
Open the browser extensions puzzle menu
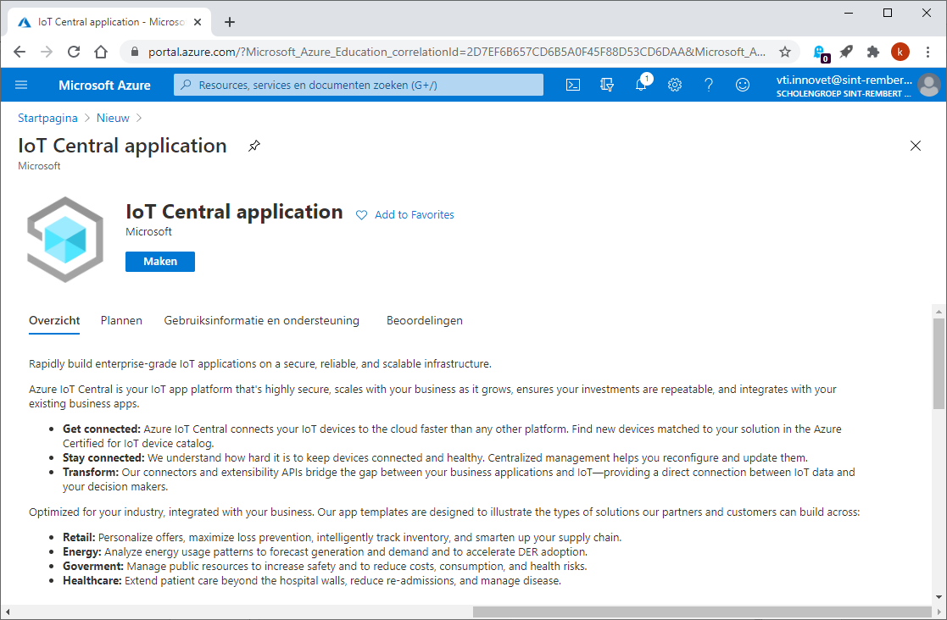(872, 52)
